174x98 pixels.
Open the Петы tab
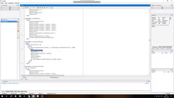point(160,47)
